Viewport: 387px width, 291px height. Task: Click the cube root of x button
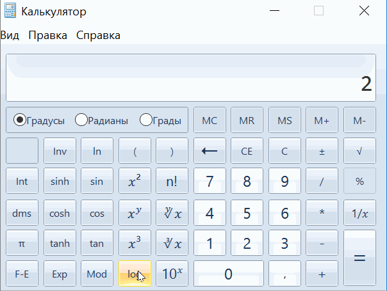(172, 243)
